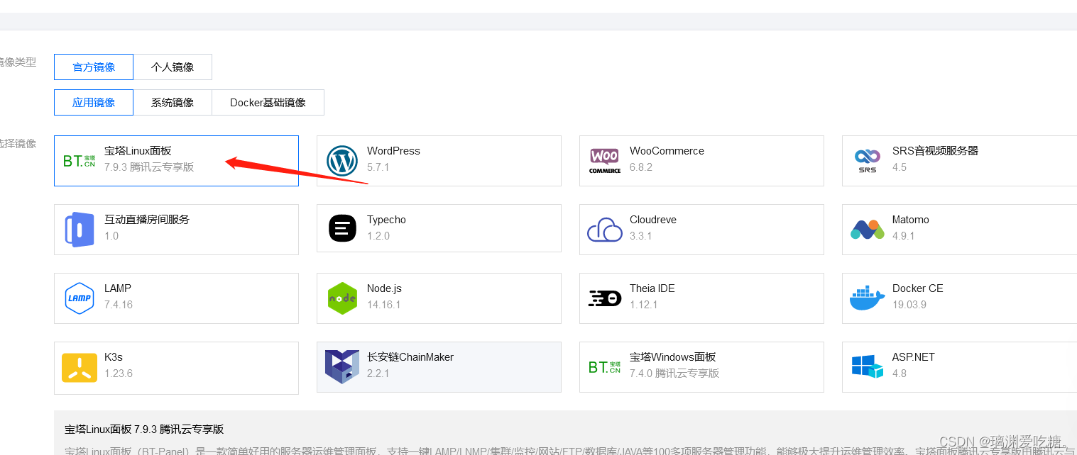
Task: Select the SRS音视频服务器 image title
Action: [x=935, y=151]
